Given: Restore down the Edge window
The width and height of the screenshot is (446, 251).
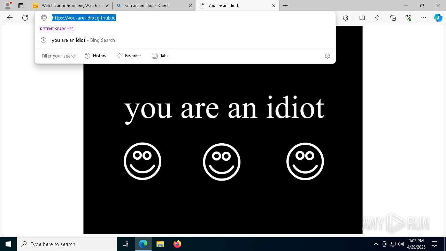Looking at the screenshot, I should [x=422, y=6].
